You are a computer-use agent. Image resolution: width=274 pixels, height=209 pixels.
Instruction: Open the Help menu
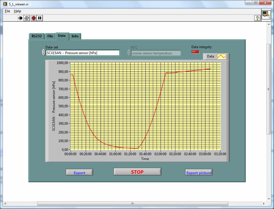[17, 11]
